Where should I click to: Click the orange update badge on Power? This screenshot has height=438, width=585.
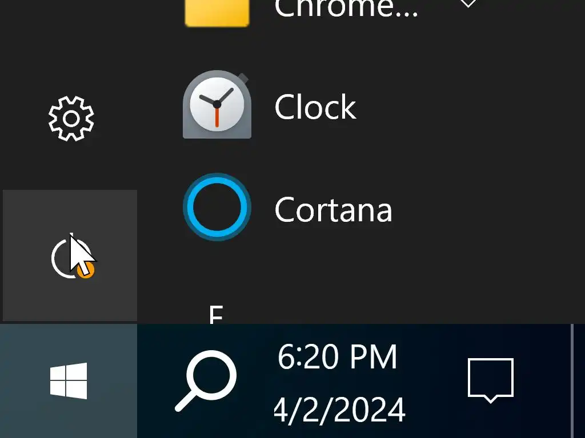click(x=86, y=273)
